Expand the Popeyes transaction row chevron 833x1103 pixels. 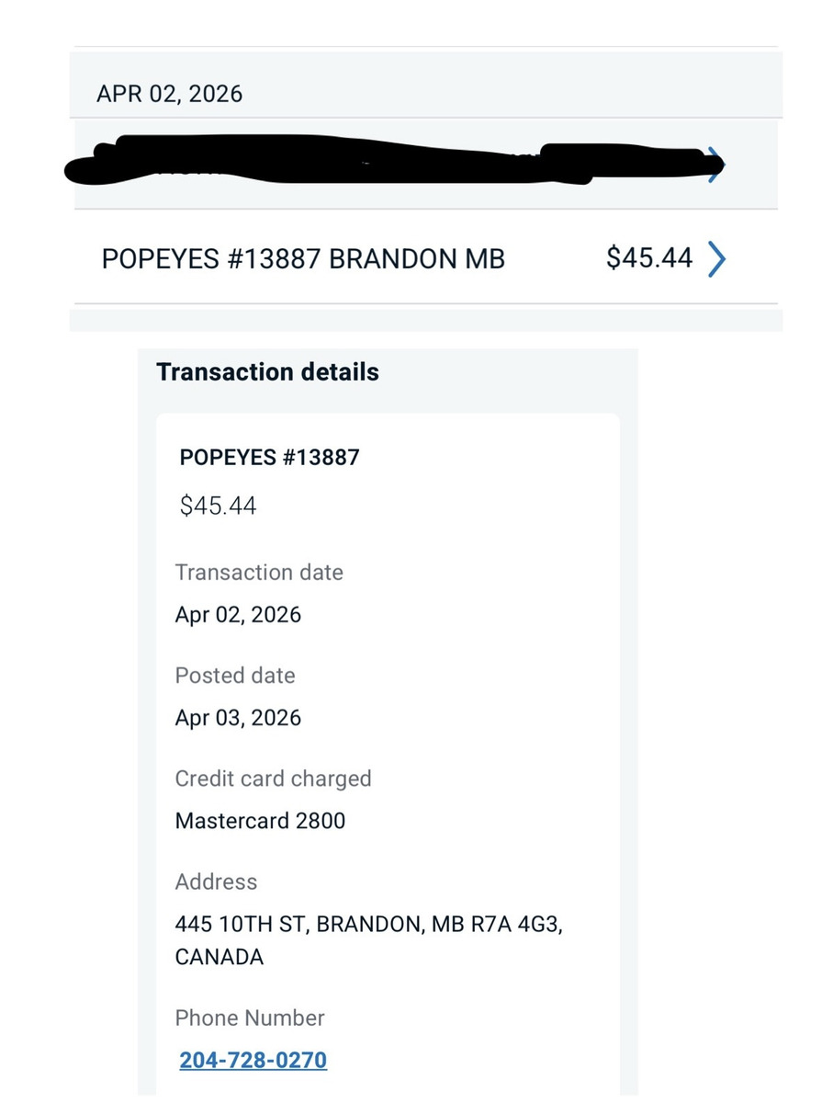(x=716, y=259)
